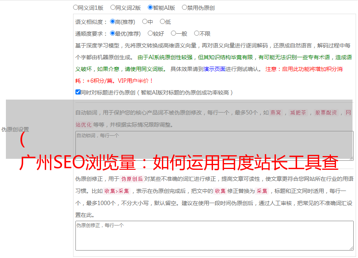Set 语义相似度 to 高(推荐)
The width and height of the screenshot is (358, 258).
point(112,22)
